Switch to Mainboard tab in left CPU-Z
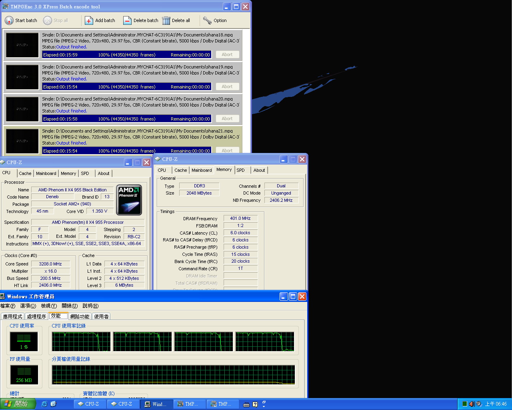Viewport: 512px width, 410px height. pyautogui.click(x=46, y=173)
